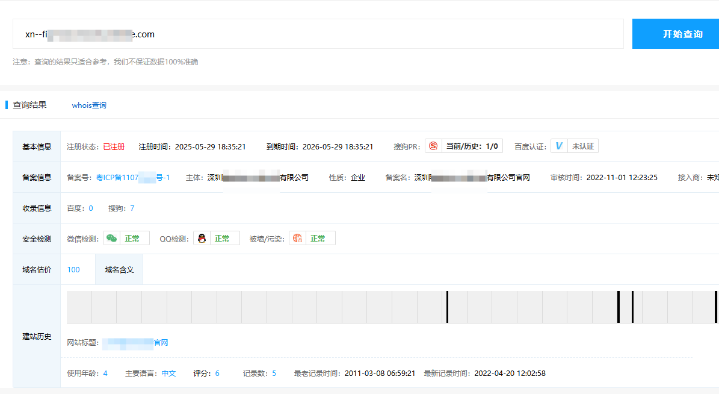
Task: Click the 正常 status next to 微信检测
Action: coord(132,239)
